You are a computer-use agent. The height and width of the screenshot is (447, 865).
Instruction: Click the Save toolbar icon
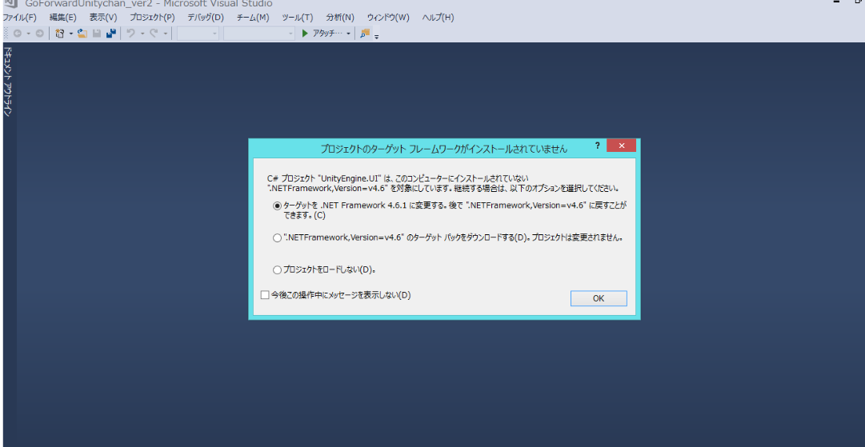(x=97, y=34)
